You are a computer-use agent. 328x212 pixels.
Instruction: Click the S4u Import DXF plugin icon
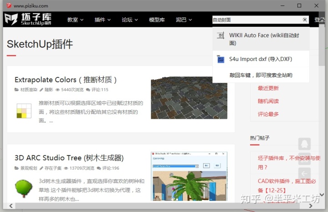[220, 59]
